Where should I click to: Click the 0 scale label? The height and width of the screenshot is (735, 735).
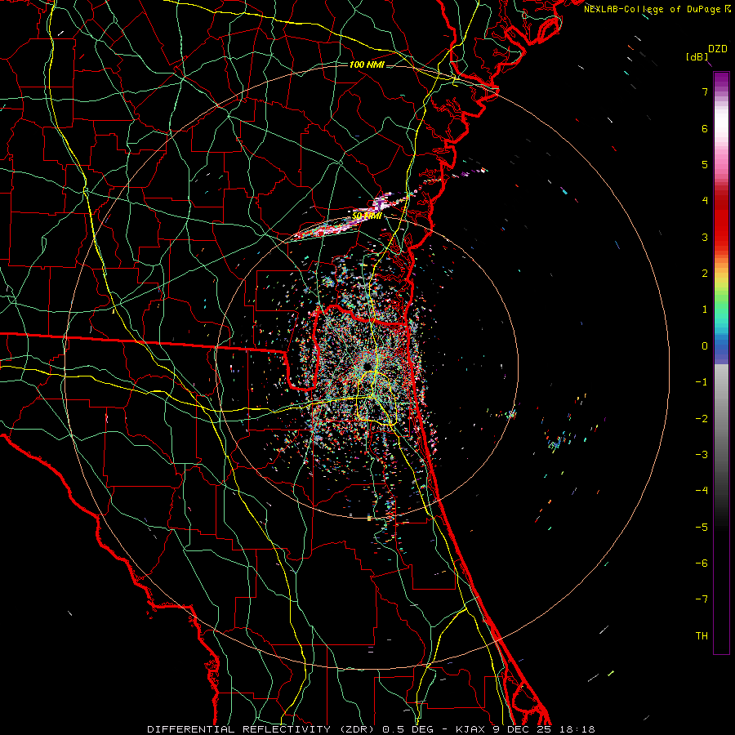[x=705, y=346]
